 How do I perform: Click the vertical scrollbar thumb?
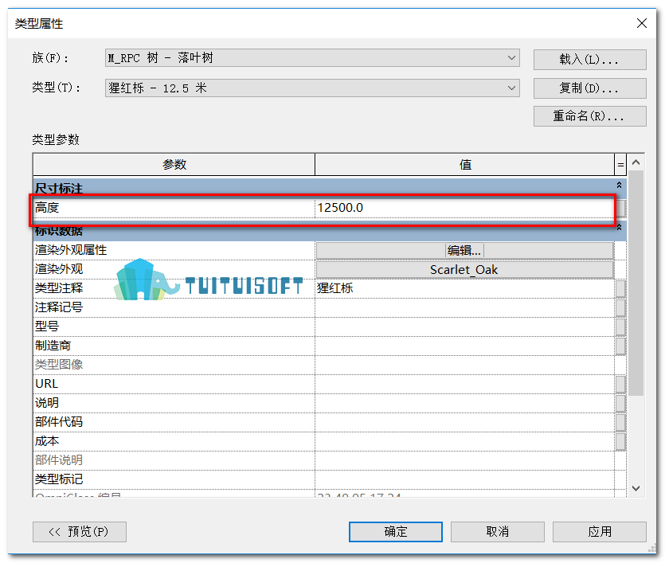pos(636,283)
